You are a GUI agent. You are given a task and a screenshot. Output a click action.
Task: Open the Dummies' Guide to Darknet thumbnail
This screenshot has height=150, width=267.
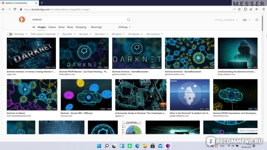[x=141, y=95]
